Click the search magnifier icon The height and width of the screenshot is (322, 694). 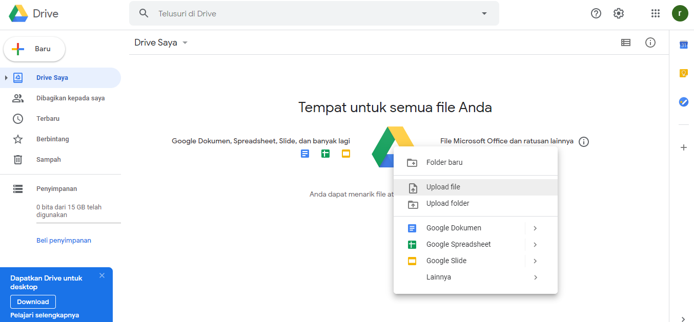(x=144, y=13)
